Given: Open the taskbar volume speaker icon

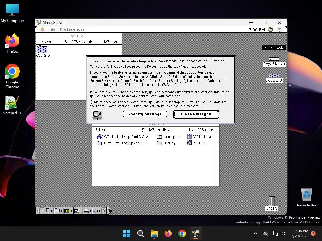Looking at the screenshot, I should click(x=283, y=233).
